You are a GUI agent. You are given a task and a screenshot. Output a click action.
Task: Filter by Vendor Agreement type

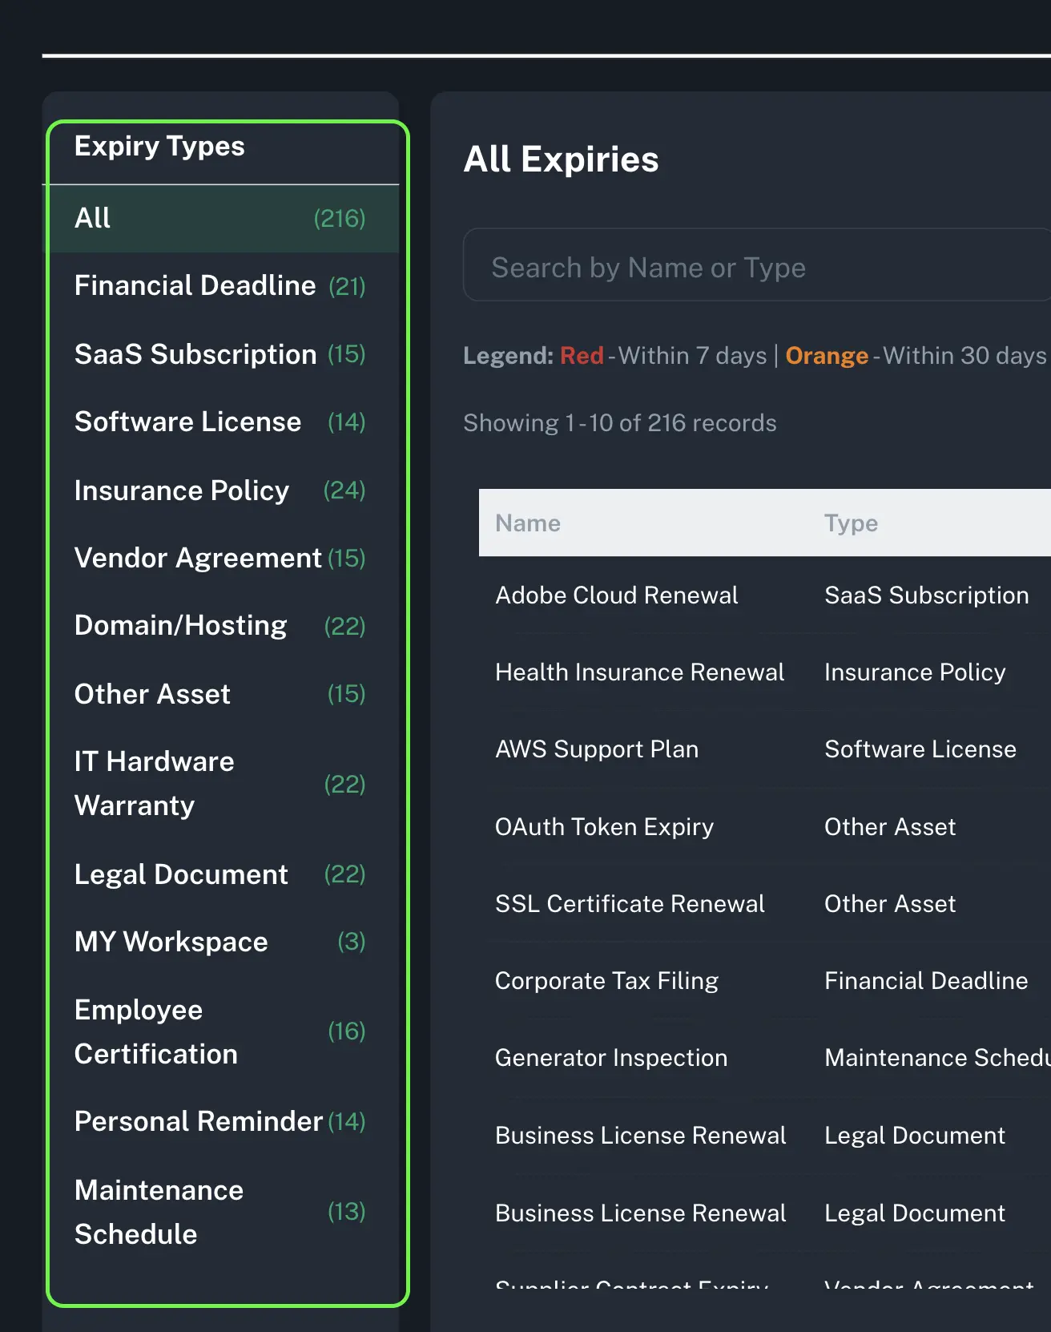click(x=220, y=558)
